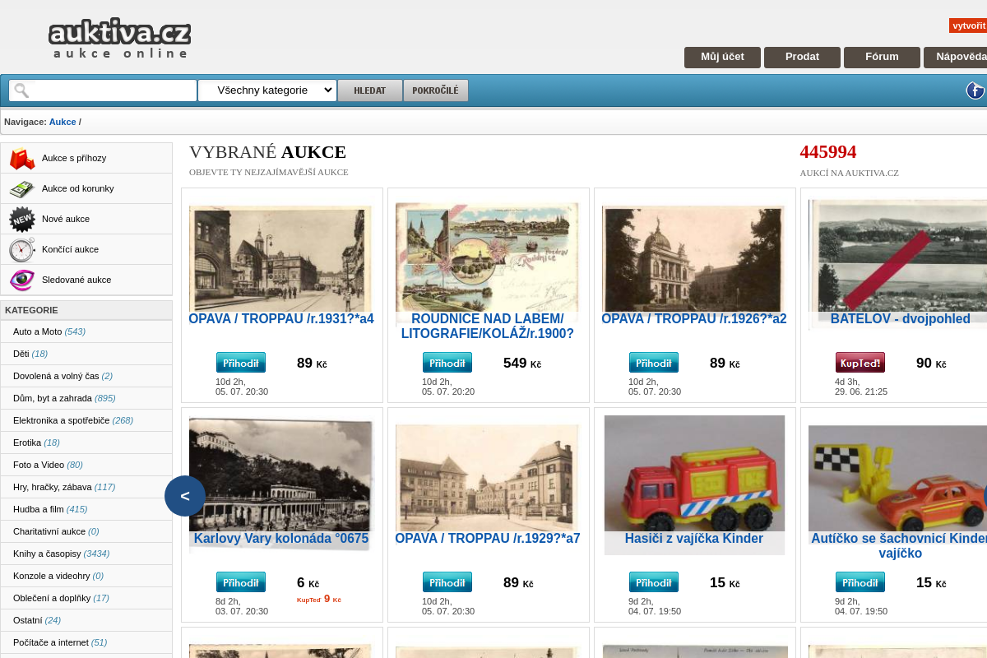Image resolution: width=987 pixels, height=658 pixels.
Task: Open OPAVA / TROPPAU /r.1931?*a4 title link
Action: pyautogui.click(x=281, y=319)
